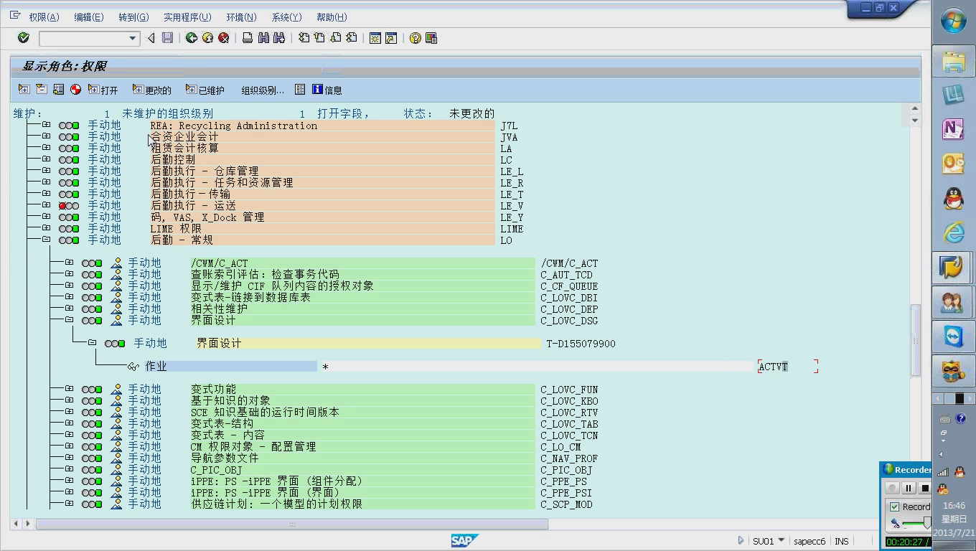Image resolution: width=976 pixels, height=551 pixels.
Task: Click the 更改的 button
Action: (x=152, y=90)
